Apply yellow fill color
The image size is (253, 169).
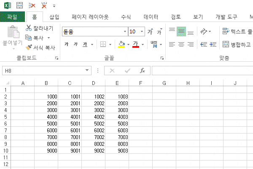[x=121, y=44]
